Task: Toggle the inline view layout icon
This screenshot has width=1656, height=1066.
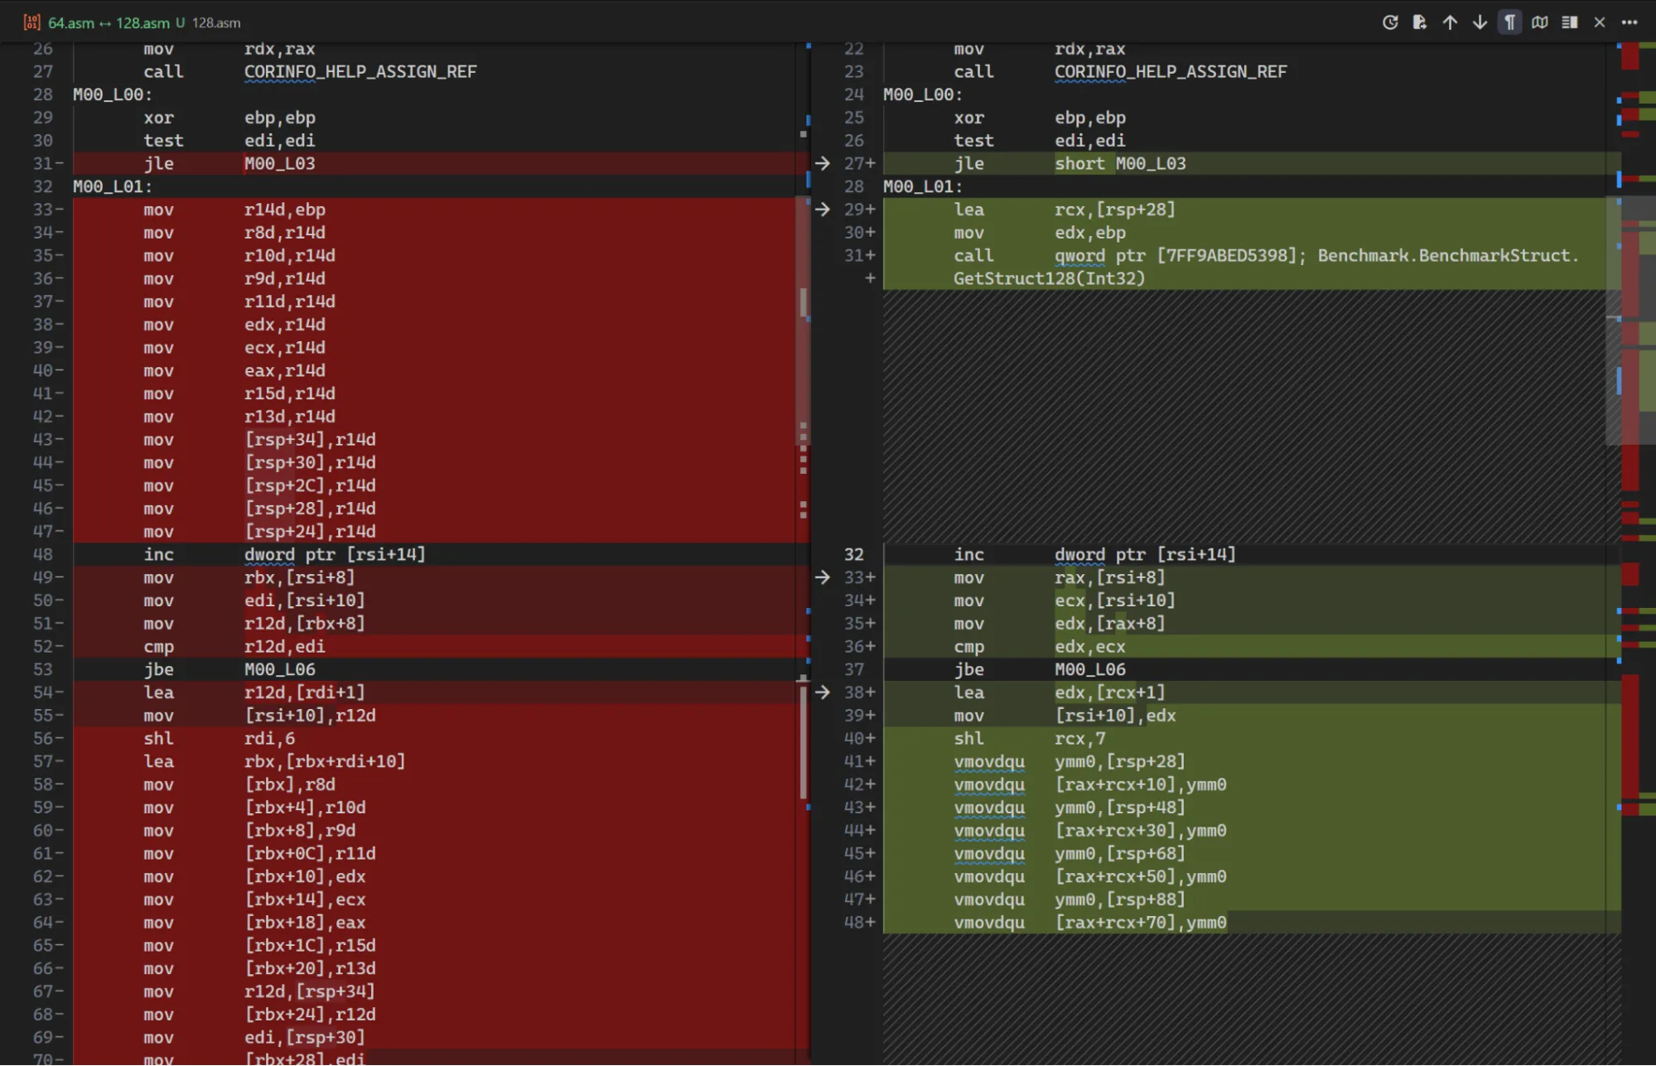Action: tap(1569, 22)
